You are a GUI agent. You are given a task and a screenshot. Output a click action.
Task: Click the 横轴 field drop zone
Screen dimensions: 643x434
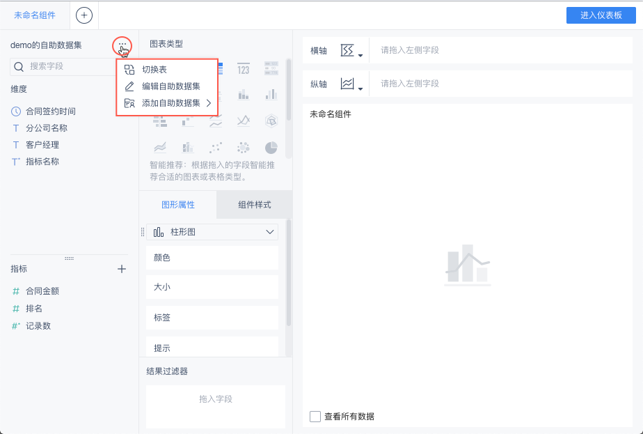point(501,50)
